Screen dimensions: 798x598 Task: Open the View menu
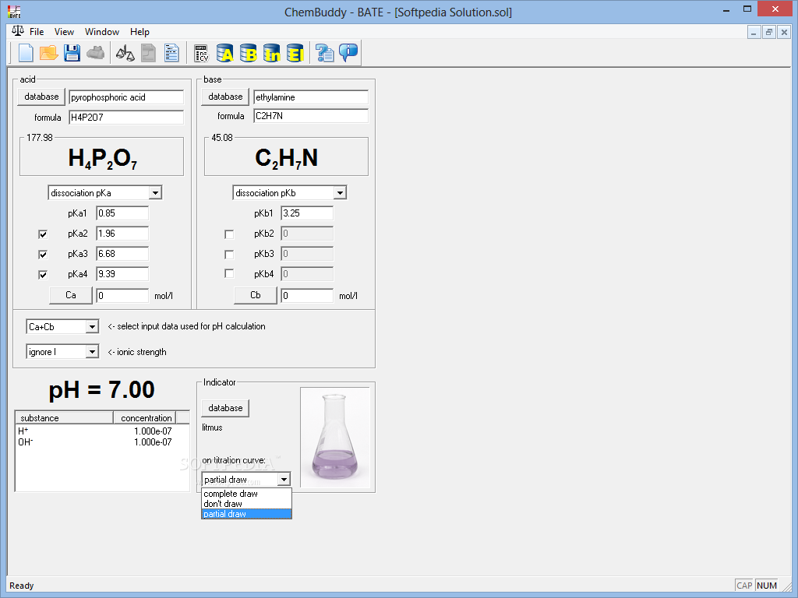64,31
